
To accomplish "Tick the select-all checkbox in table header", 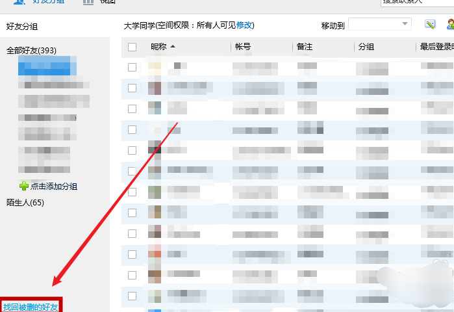I will click(x=132, y=47).
